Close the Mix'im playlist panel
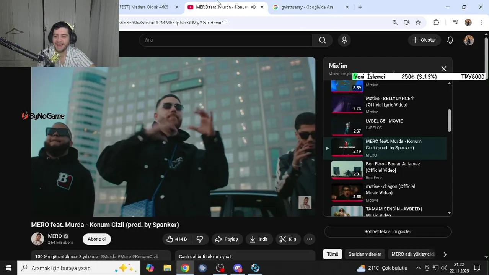The image size is (489, 275). pyautogui.click(x=443, y=69)
